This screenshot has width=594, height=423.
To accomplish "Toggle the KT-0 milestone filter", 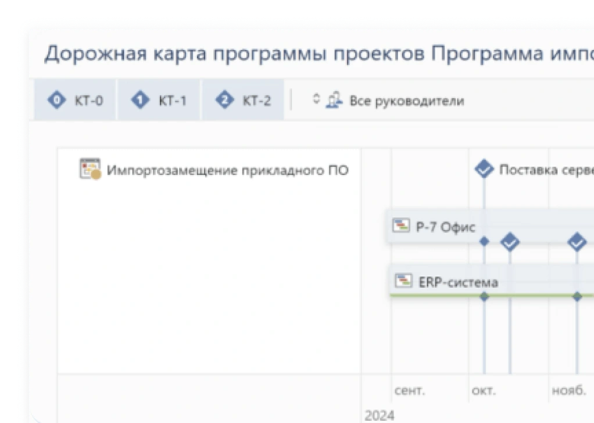I will point(76,101).
